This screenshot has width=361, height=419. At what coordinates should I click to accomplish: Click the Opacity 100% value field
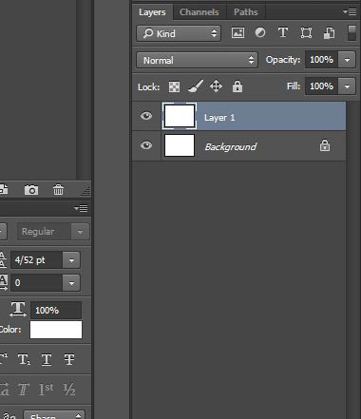coord(321,60)
